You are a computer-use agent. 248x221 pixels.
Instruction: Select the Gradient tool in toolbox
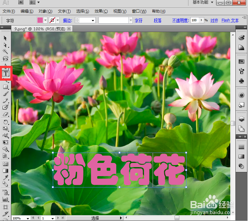point(5,171)
